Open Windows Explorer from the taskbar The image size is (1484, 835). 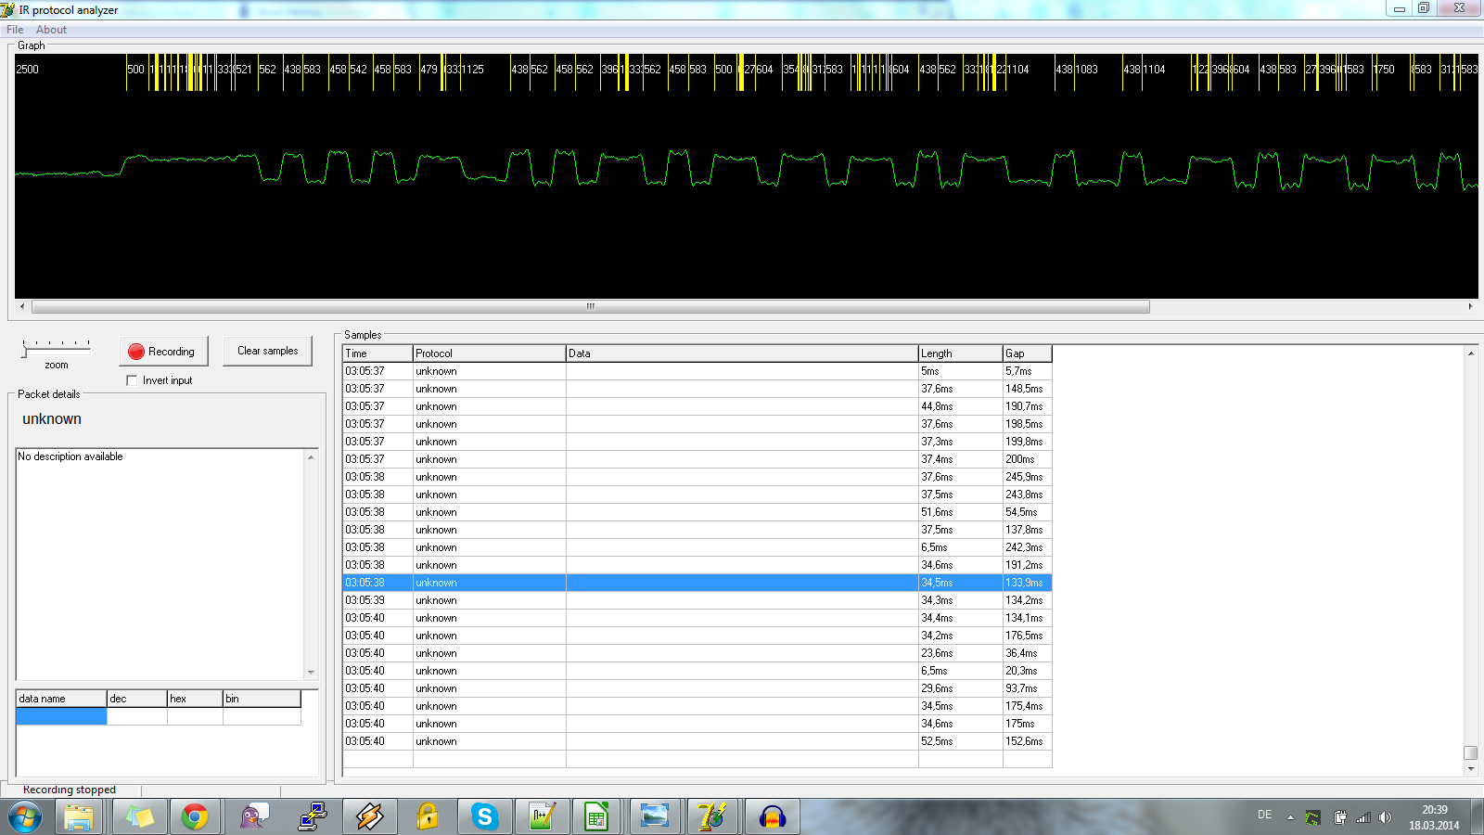pyautogui.click(x=79, y=816)
